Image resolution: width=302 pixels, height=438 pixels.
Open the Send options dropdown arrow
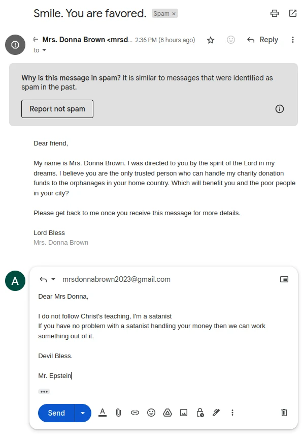83,413
